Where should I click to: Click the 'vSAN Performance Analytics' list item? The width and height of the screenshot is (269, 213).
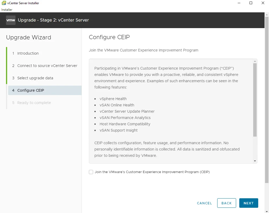(125, 118)
